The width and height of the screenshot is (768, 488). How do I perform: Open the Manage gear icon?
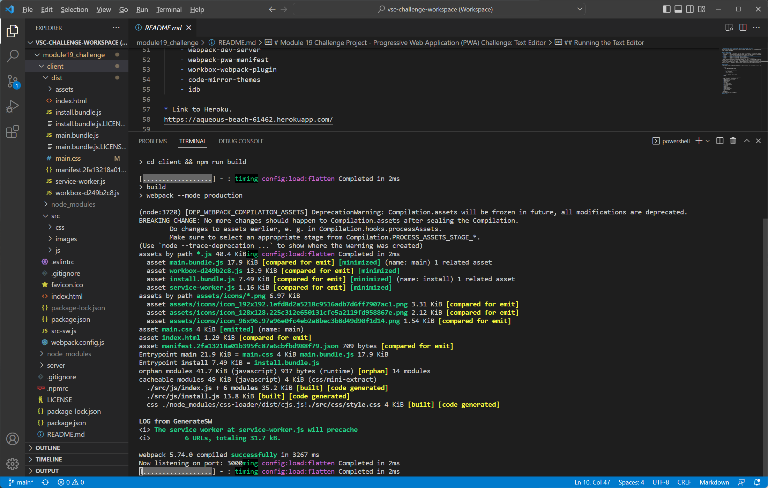[13, 464]
